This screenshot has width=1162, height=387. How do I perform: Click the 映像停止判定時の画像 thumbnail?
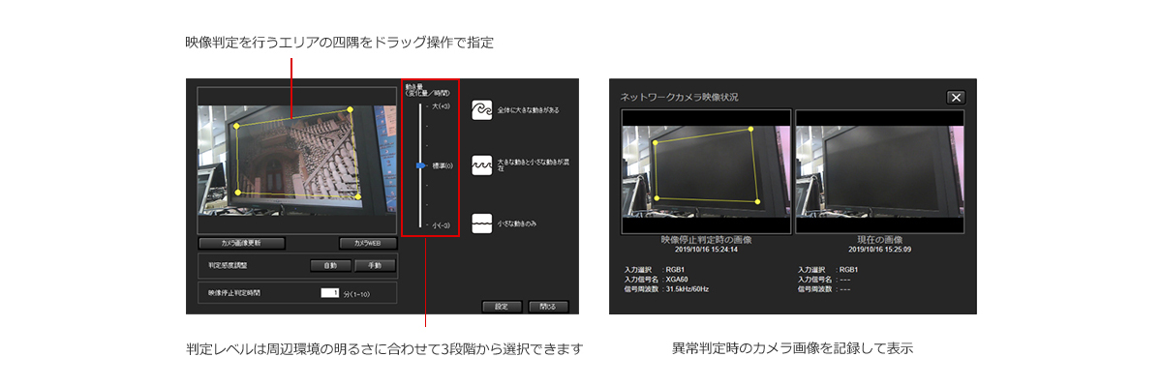706,170
